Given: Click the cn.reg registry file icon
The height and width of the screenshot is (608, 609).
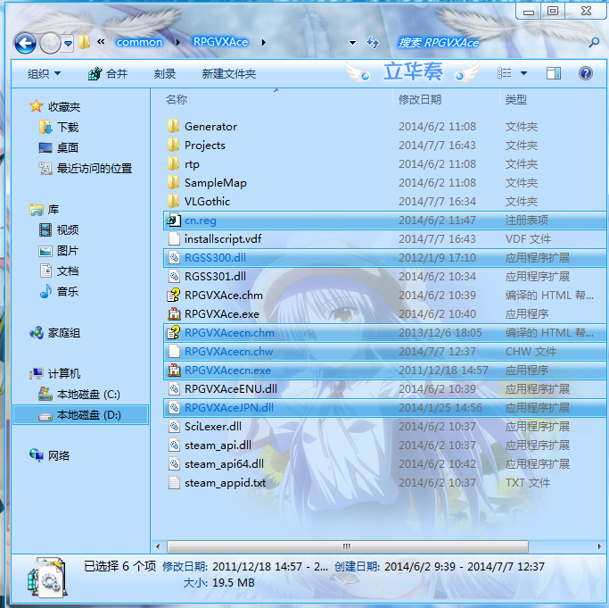Looking at the screenshot, I should tap(174, 221).
